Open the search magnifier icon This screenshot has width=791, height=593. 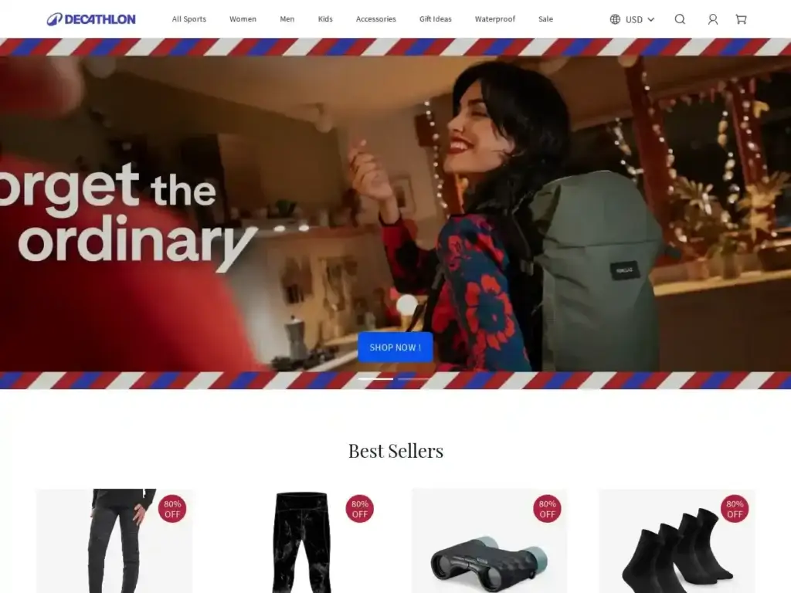(680, 19)
